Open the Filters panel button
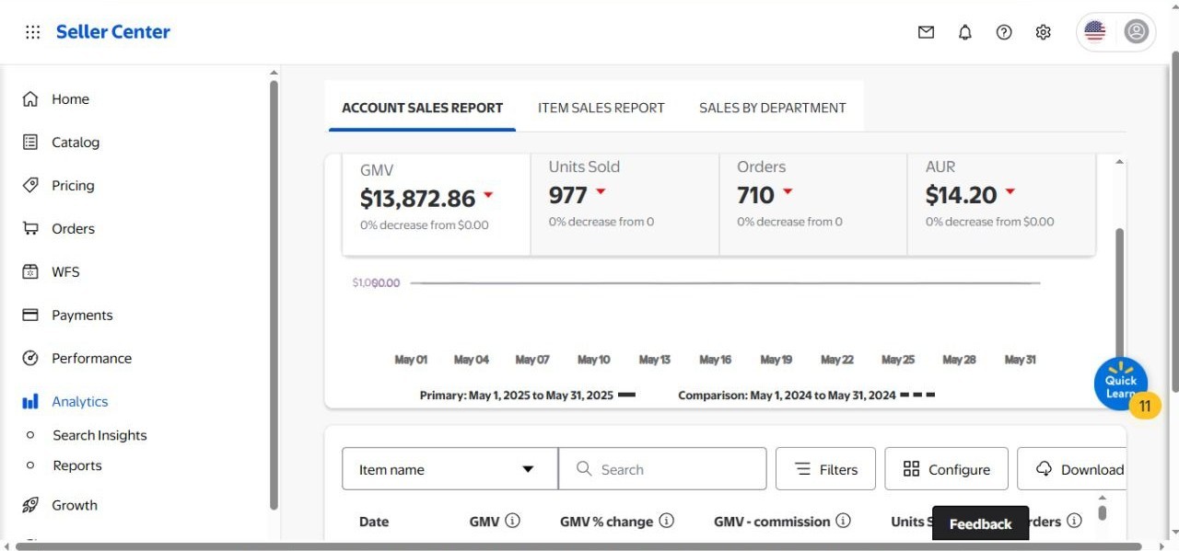Image resolution: width=1179 pixels, height=551 pixels. [825, 469]
